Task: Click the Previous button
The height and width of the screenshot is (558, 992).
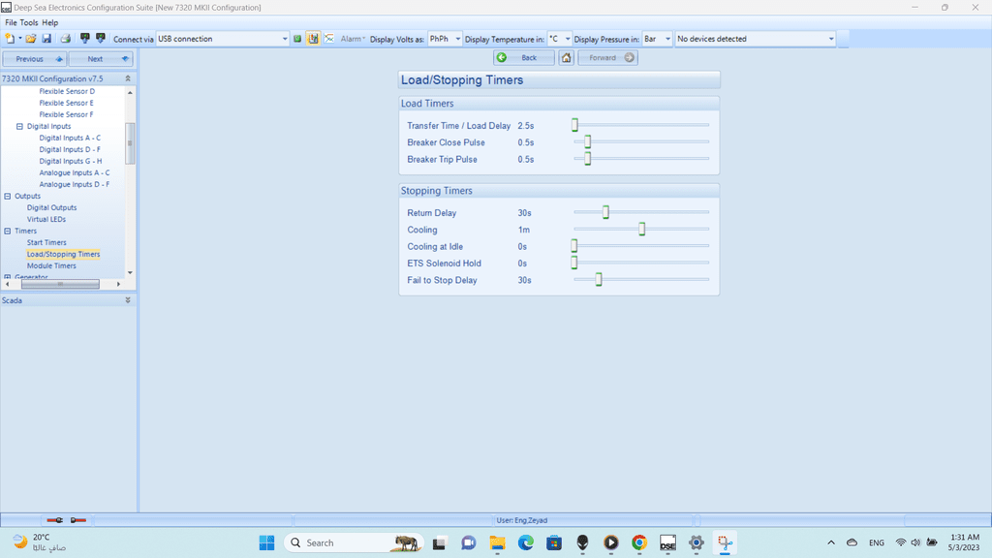Action: 34,59
